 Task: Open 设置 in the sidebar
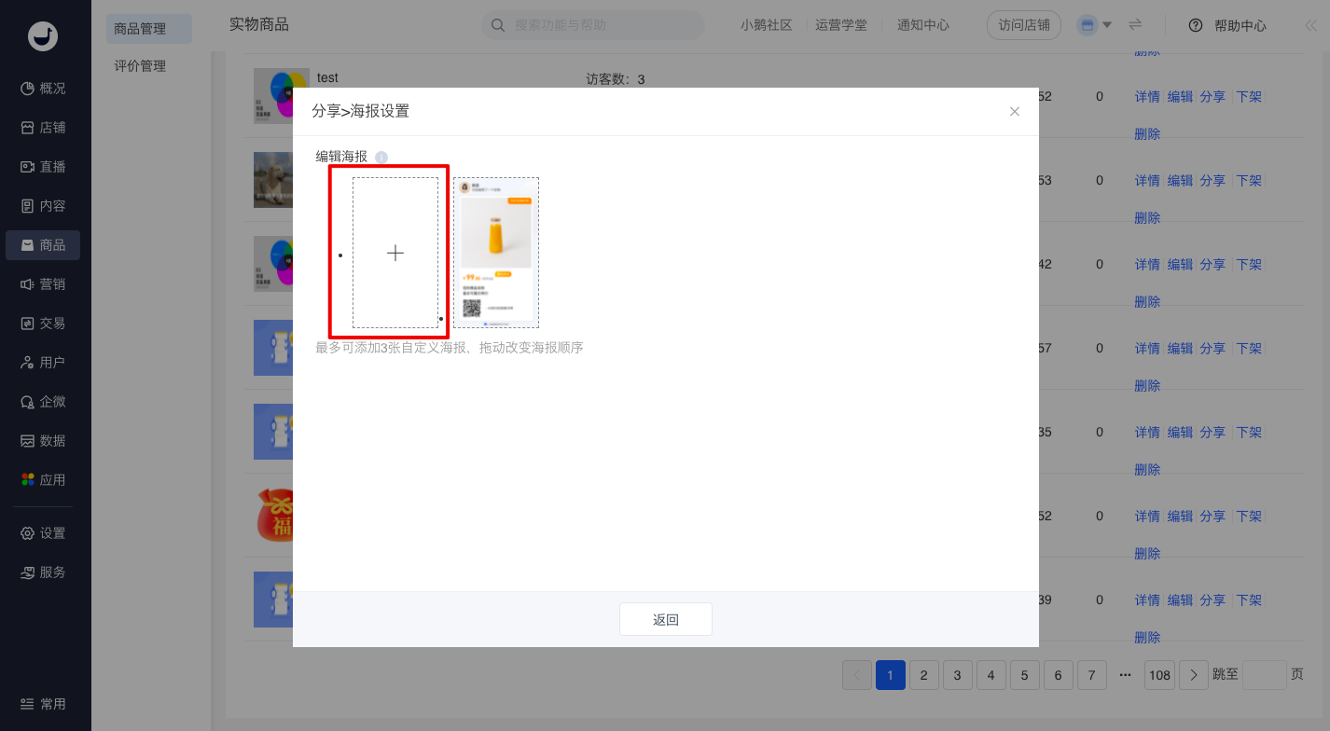(x=44, y=533)
